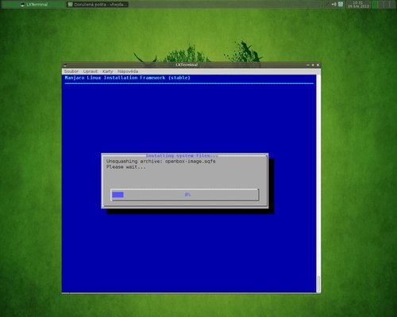Click the volume speaker tray icon
The image size is (397, 317).
tap(334, 4)
